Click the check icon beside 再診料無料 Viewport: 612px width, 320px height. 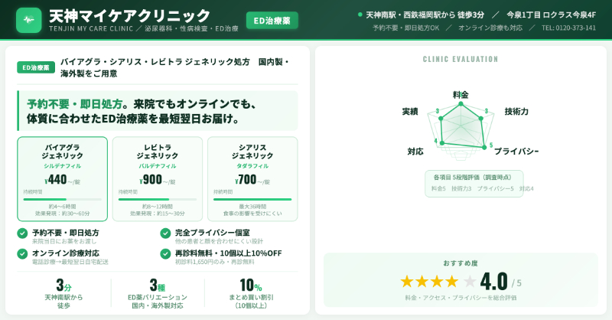pos(165,253)
